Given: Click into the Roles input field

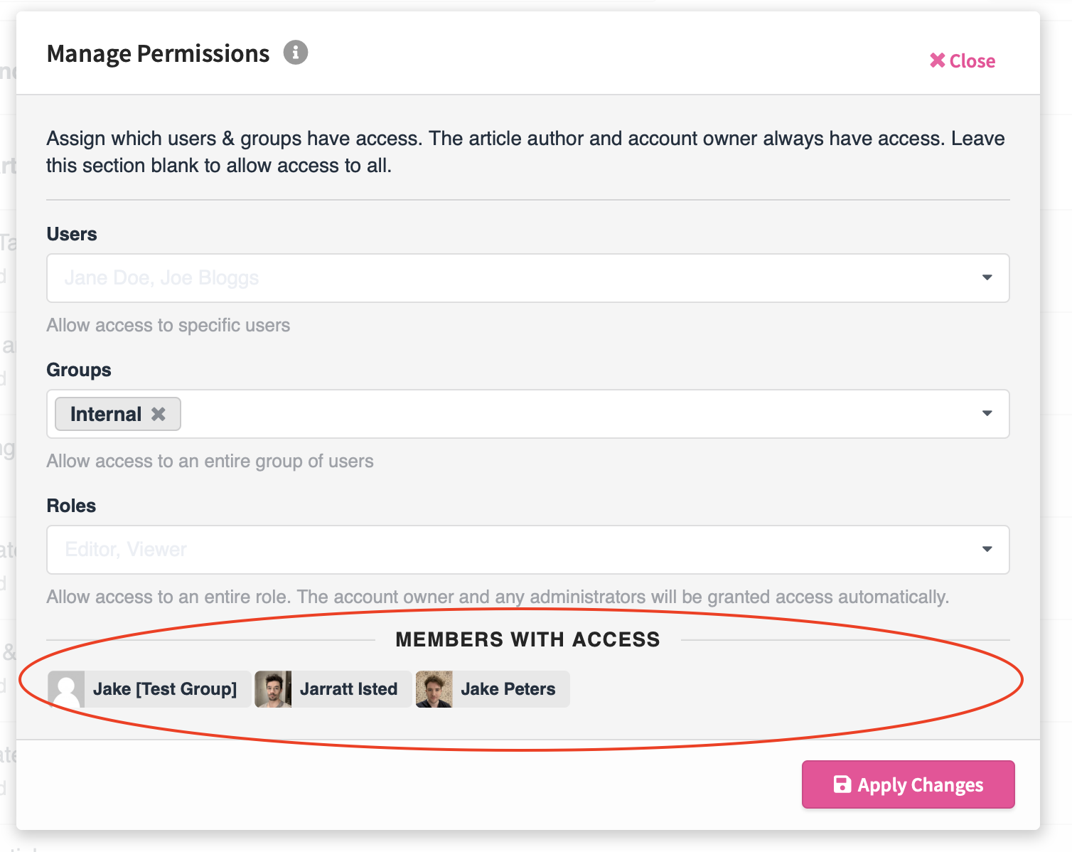Looking at the screenshot, I should pos(528,550).
